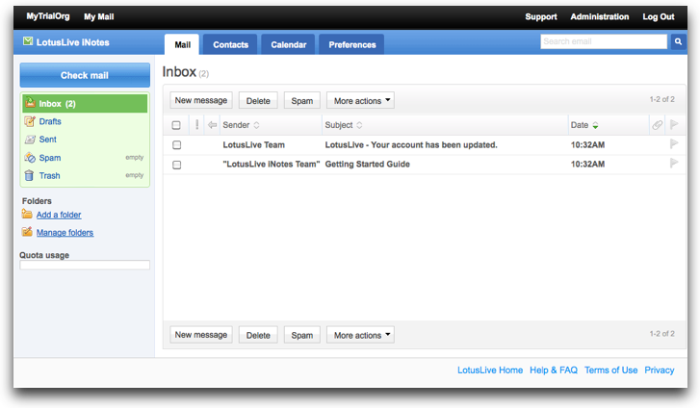Open the Support link

pyautogui.click(x=541, y=16)
